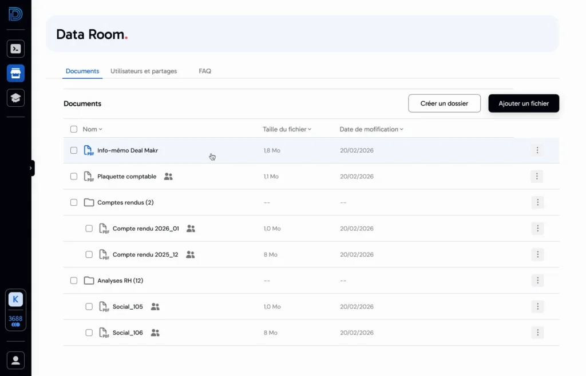Viewport: 586px width, 376px height.
Task: Click the Créer un dossier button
Action: click(444, 103)
